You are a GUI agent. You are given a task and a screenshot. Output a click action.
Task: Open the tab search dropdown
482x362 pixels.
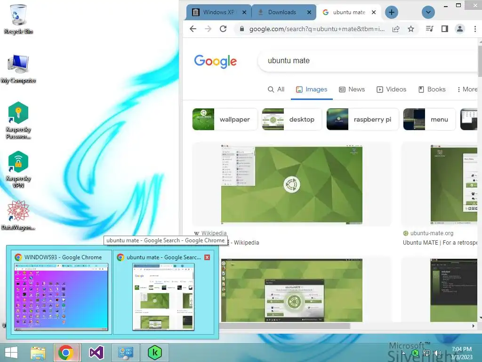[428, 12]
